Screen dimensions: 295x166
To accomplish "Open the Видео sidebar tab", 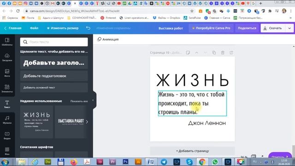I will point(7,136).
